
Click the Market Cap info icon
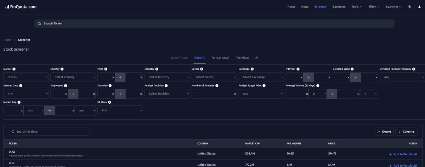(x=19, y=102)
